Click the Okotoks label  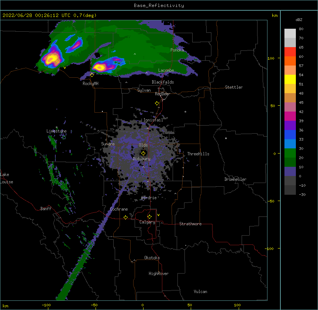tap(152, 258)
